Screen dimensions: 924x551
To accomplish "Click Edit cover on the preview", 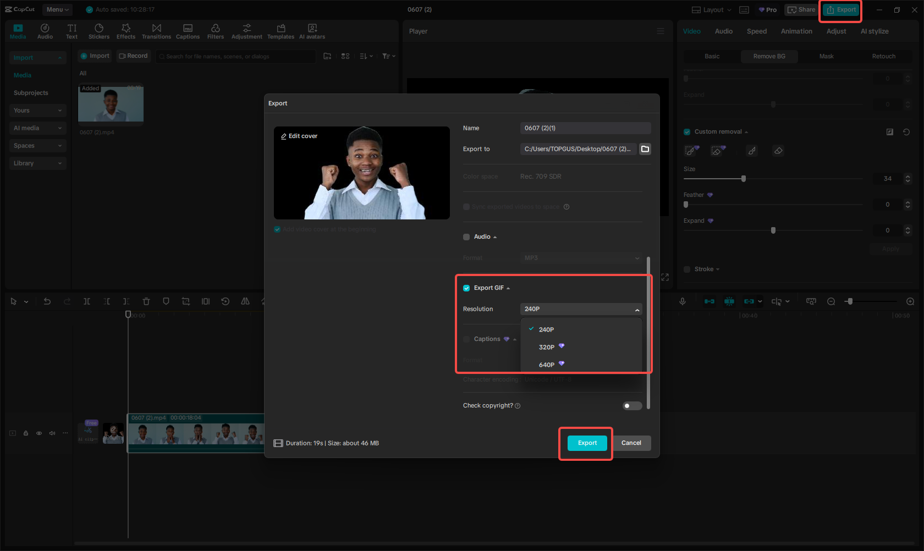I will [x=299, y=136].
